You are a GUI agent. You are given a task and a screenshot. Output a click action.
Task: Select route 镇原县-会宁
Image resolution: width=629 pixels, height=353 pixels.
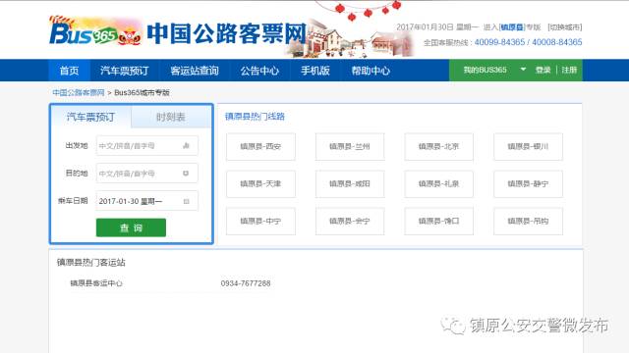click(350, 222)
